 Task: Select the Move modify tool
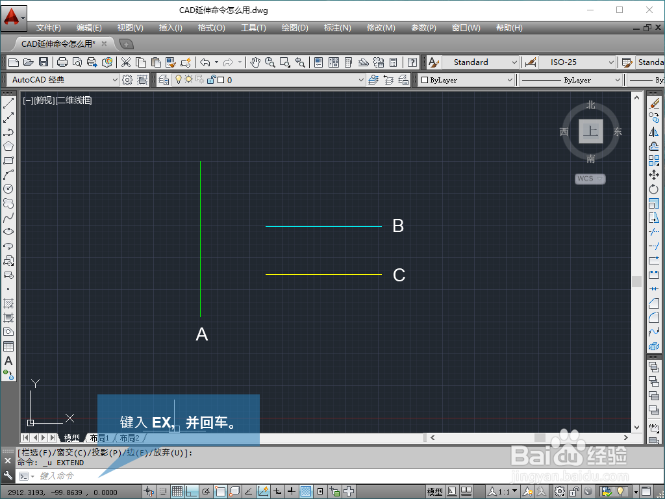[x=654, y=175]
